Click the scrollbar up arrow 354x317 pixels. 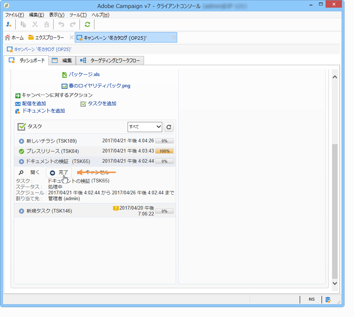pos(335,77)
